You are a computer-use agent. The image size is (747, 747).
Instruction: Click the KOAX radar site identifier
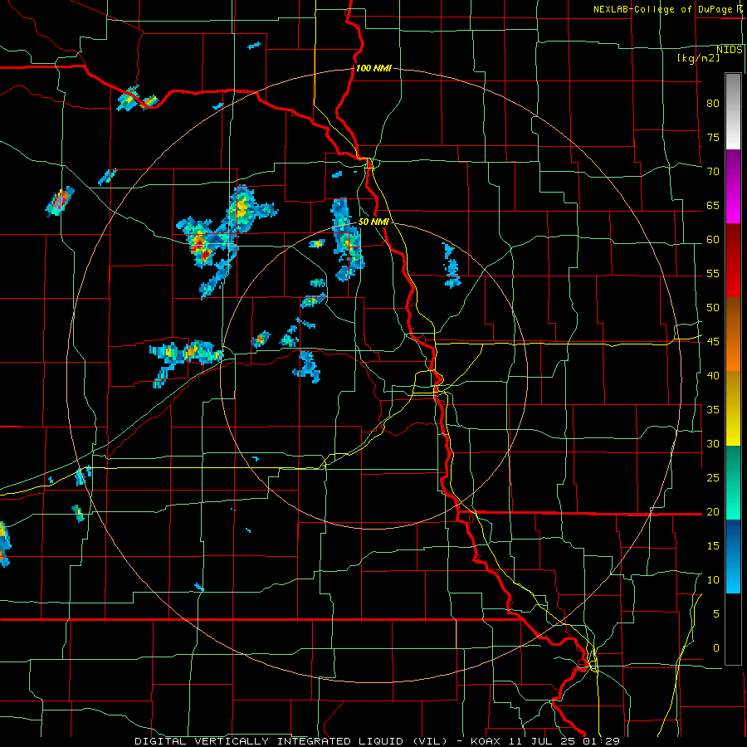(486, 741)
